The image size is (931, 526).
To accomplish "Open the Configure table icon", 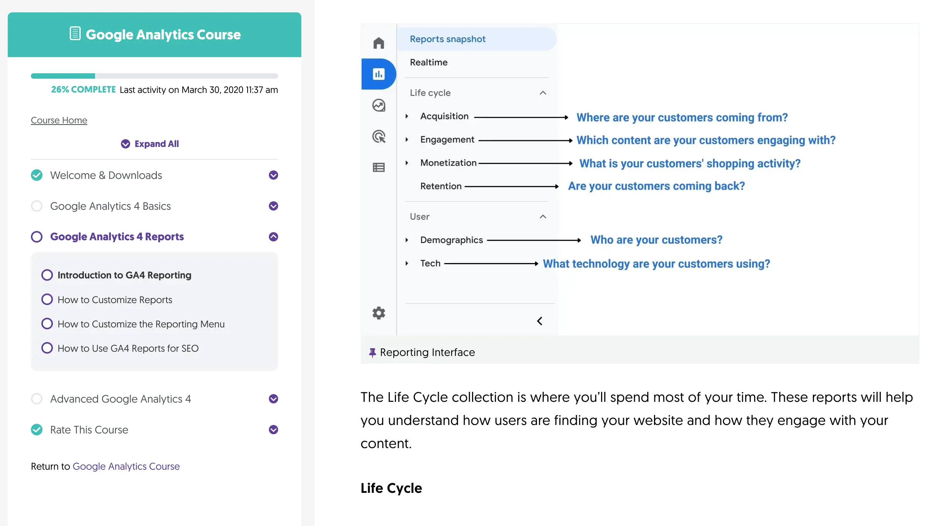I will pyautogui.click(x=378, y=167).
